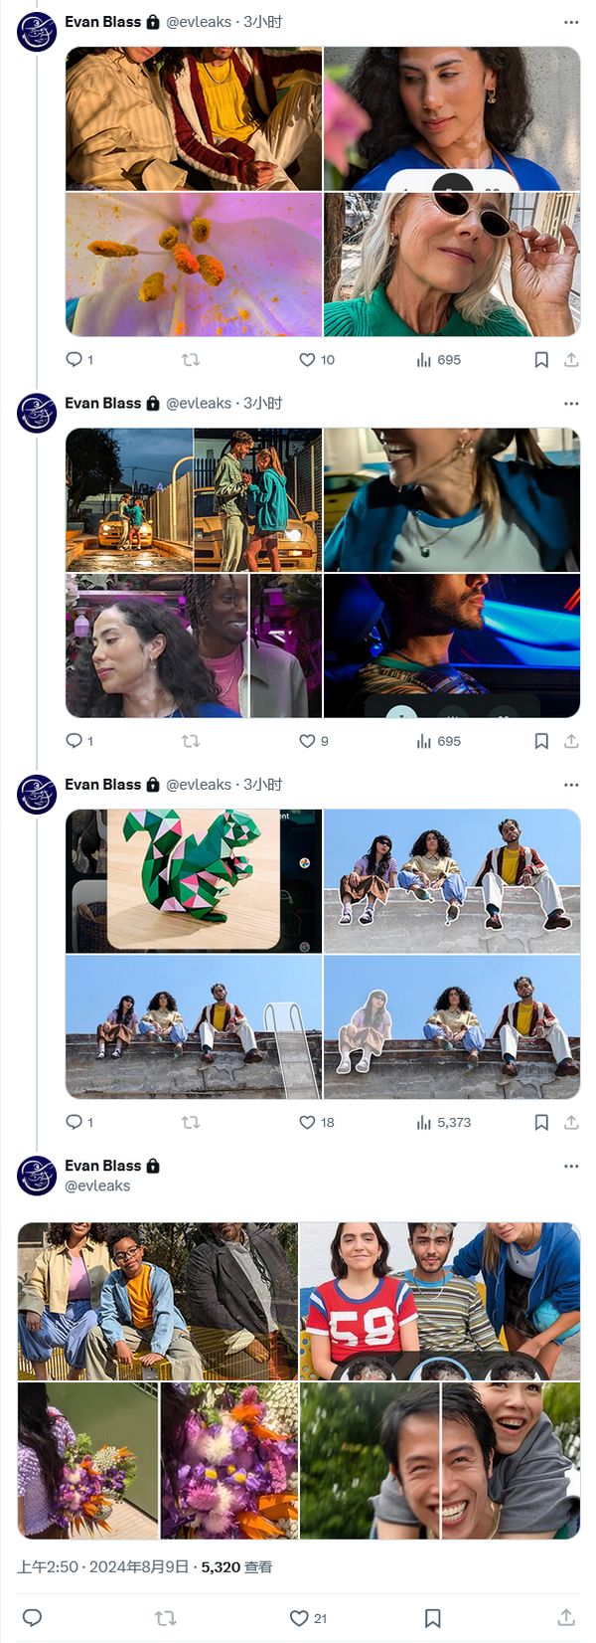Open the 2024年8月9日 timestamp link
The image size is (596, 1643).
(x=139, y=1566)
